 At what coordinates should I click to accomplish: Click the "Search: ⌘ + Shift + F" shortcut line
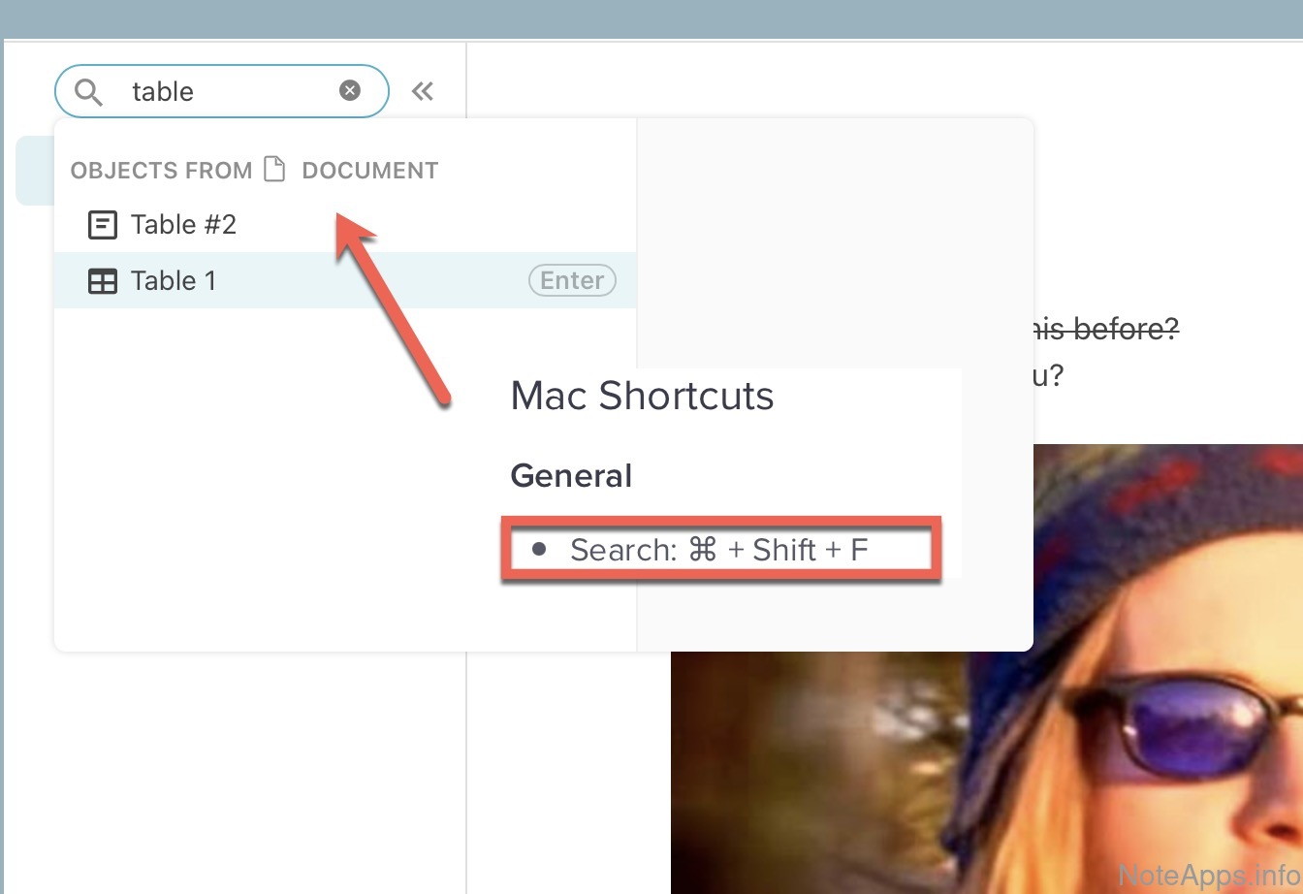718,550
